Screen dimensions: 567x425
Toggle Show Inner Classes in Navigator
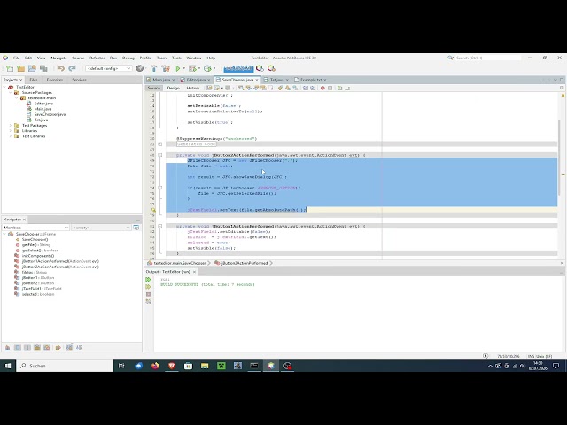[x=47, y=347]
